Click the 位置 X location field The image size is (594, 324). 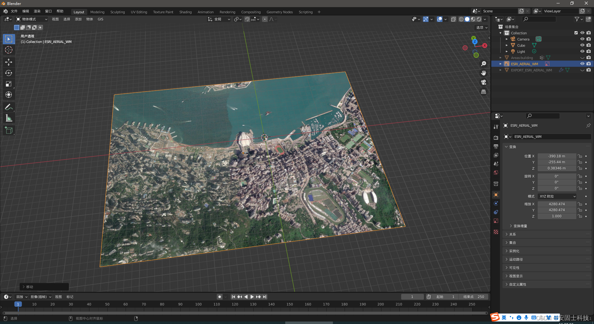(x=557, y=156)
